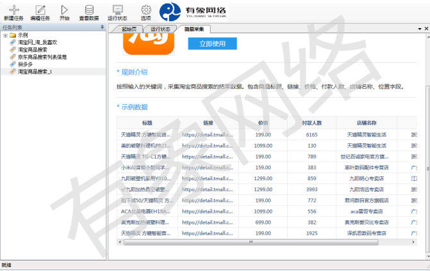
Task: Click the 就绪 status bar text
Action: click(6, 265)
